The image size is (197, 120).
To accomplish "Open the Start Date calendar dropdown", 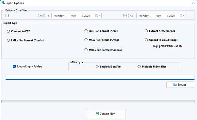I will [x=98, y=16].
